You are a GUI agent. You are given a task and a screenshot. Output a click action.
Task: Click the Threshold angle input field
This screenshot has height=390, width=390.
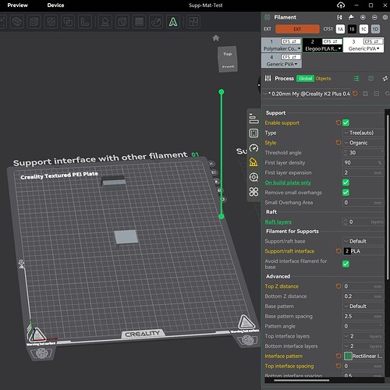coord(363,153)
